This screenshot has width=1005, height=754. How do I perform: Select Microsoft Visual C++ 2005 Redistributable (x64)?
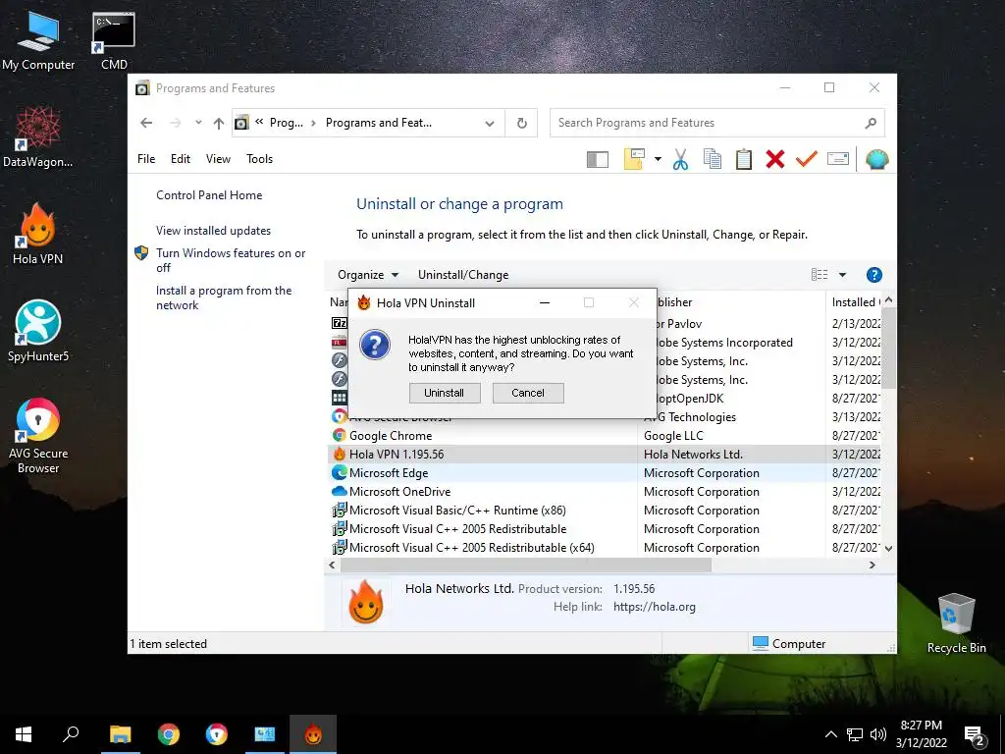(471, 547)
